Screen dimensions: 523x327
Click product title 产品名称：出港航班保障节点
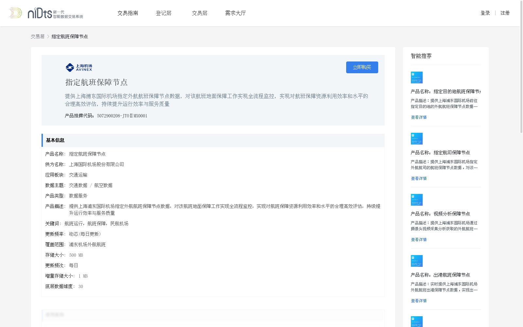440,275
